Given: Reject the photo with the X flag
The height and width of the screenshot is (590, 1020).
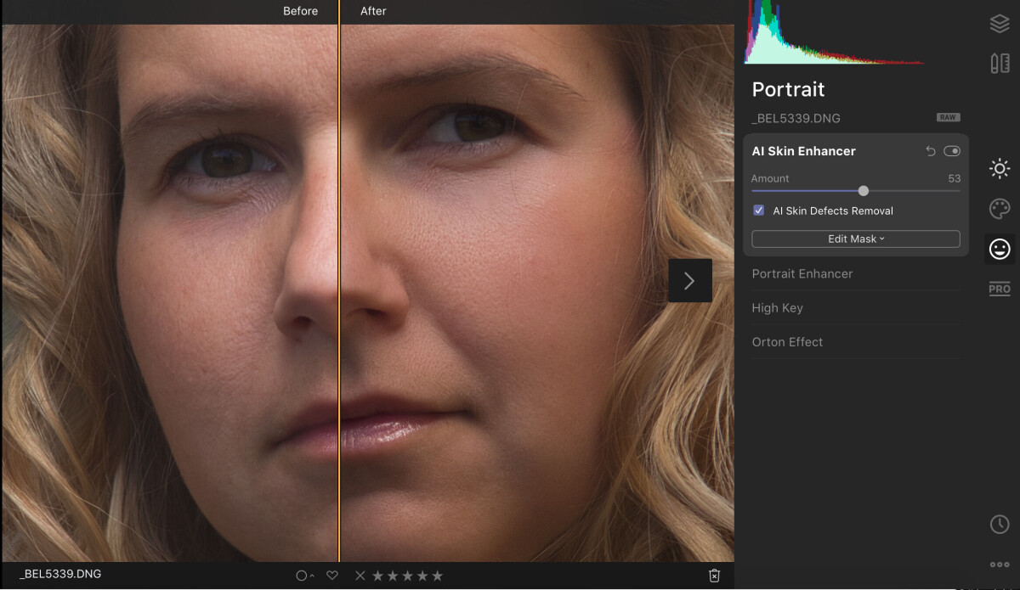Looking at the screenshot, I should click(360, 576).
